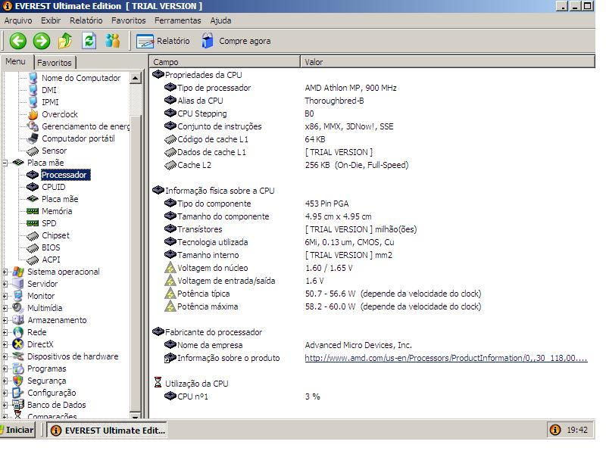Expand the Multimídia node
606x454 pixels.
[5, 308]
